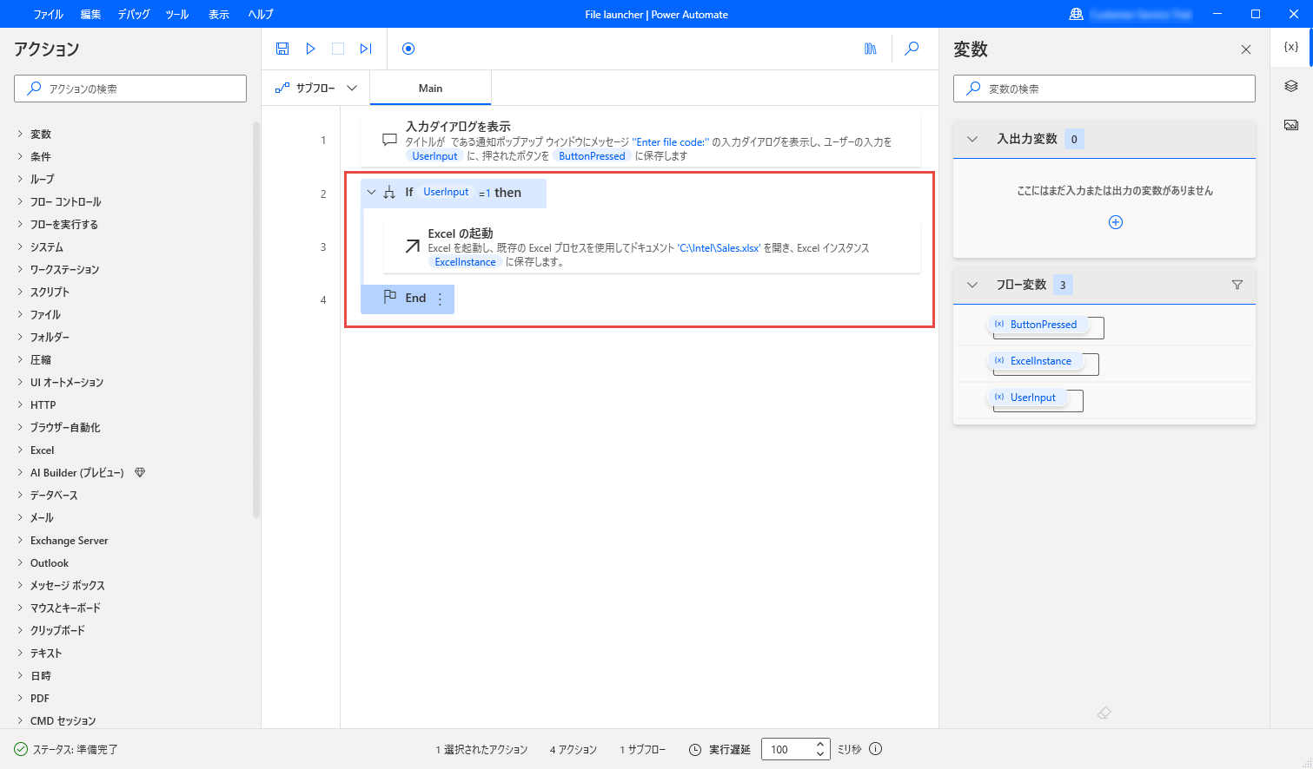Click the info icon beside ミリ秒
1313x769 pixels.
tap(876, 749)
